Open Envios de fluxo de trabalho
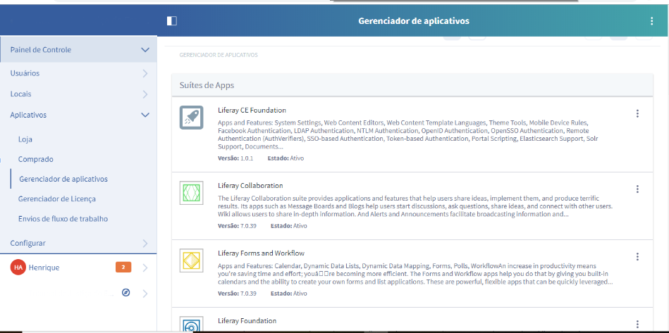669x333 pixels. click(63, 219)
